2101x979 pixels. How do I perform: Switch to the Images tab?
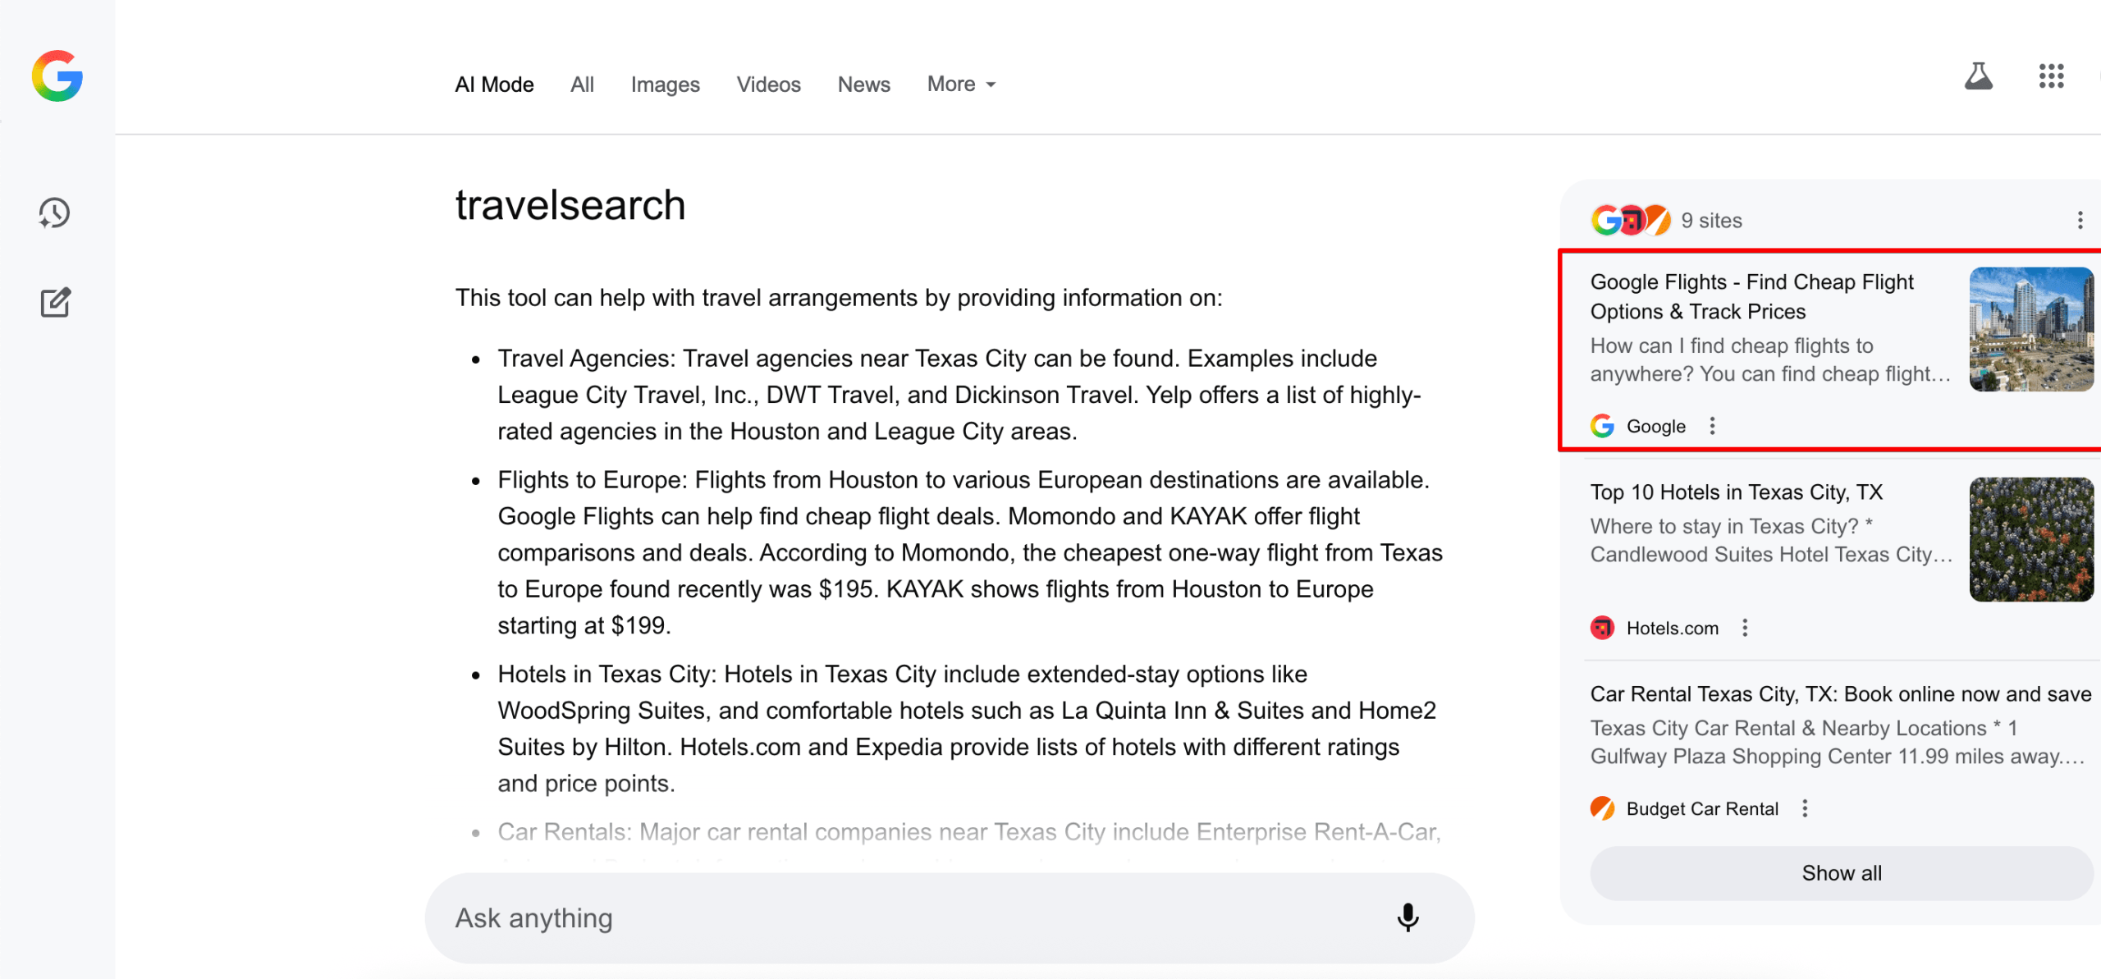point(665,84)
